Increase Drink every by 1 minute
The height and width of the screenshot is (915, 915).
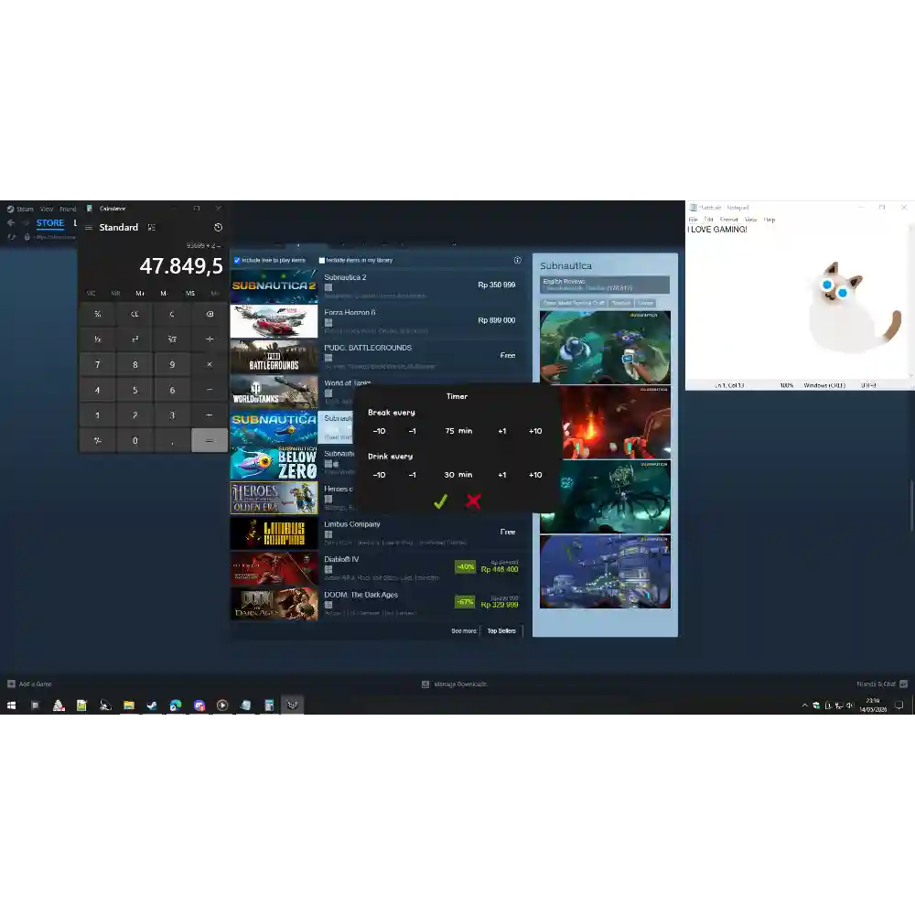click(501, 475)
